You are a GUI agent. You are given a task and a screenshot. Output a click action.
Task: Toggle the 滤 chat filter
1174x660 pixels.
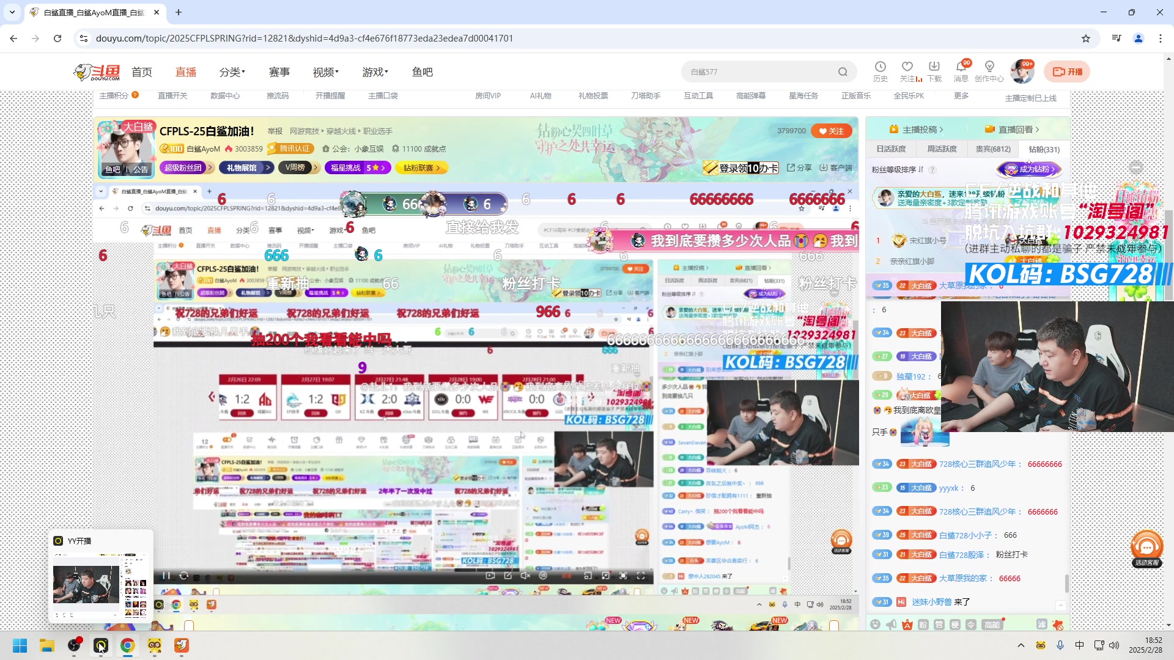(1042, 624)
